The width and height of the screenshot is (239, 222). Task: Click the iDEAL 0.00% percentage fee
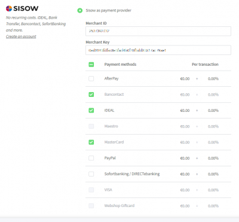(x=213, y=111)
